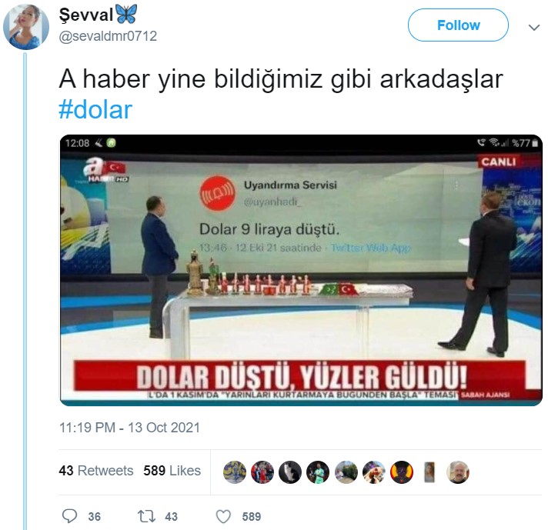Like the tweet with the heart icon
548x530 pixels.
click(224, 516)
